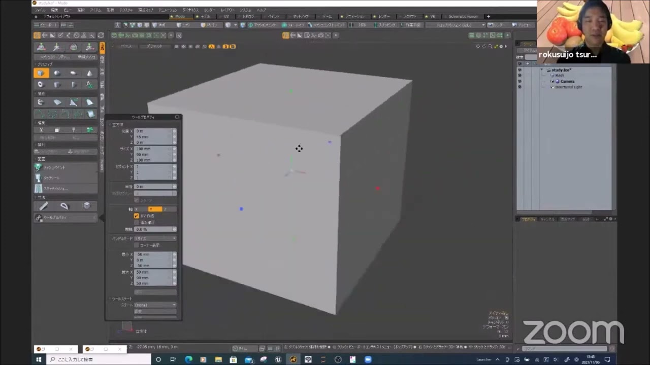The image size is (650, 365).
Task: Toggle the UV creation checkbox
Action: (136, 216)
